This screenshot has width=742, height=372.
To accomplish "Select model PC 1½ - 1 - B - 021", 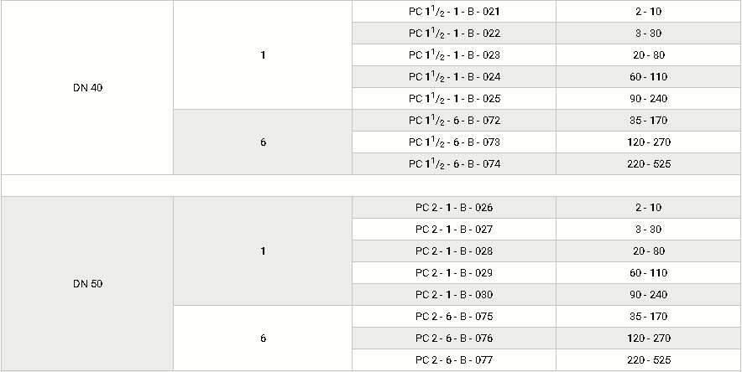I will tap(454, 12).
